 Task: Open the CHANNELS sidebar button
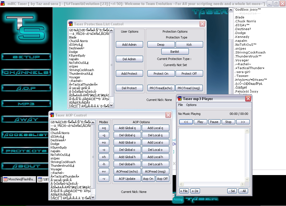tap(26, 72)
